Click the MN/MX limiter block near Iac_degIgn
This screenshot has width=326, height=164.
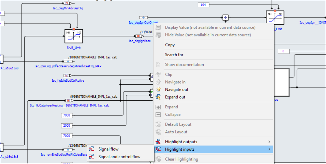coord(275,17)
